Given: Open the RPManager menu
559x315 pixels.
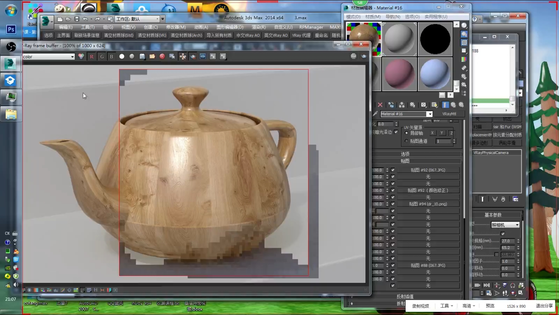Looking at the screenshot, I should (311, 27).
